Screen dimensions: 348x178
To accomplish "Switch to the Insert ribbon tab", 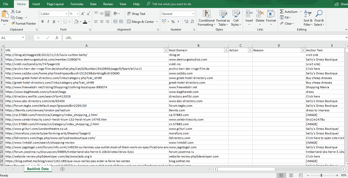I will tap(36, 4).
